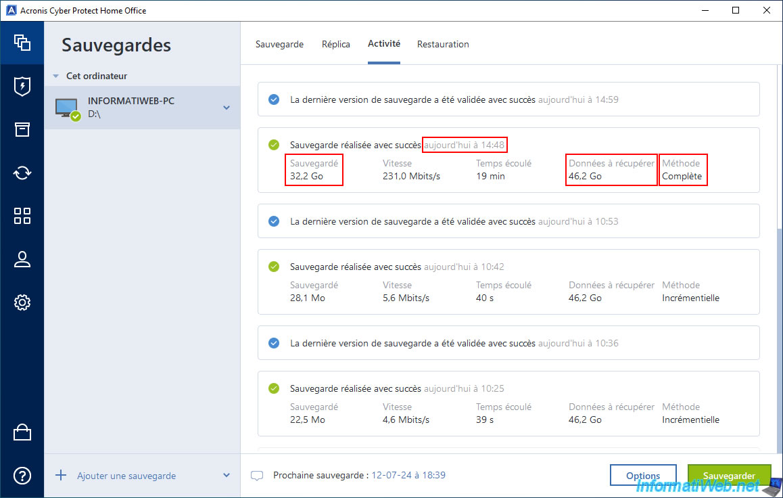The image size is (783, 498).
Task: Click the 39 s elapsed time value
Action: tap(485, 420)
